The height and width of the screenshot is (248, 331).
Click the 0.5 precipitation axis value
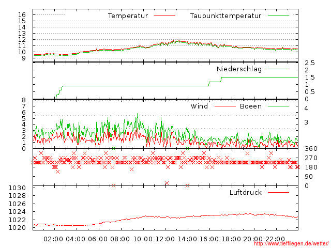click(x=310, y=92)
